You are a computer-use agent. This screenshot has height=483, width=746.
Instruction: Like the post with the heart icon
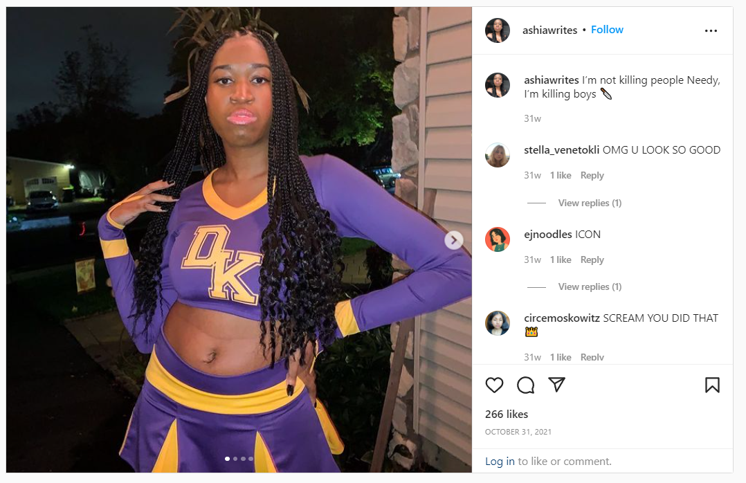pos(494,385)
